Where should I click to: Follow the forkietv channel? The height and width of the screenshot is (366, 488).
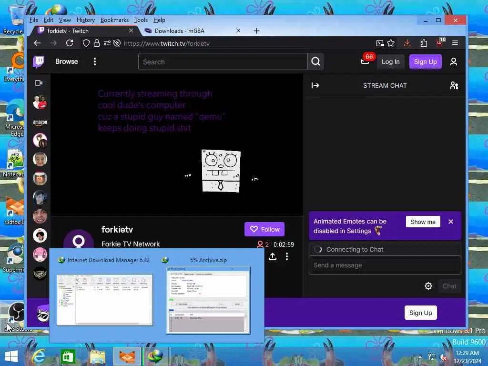(264, 229)
